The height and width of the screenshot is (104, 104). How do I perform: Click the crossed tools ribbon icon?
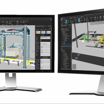pos(97,17)
